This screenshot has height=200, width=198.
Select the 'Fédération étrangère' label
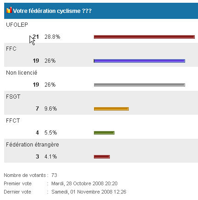(32, 145)
